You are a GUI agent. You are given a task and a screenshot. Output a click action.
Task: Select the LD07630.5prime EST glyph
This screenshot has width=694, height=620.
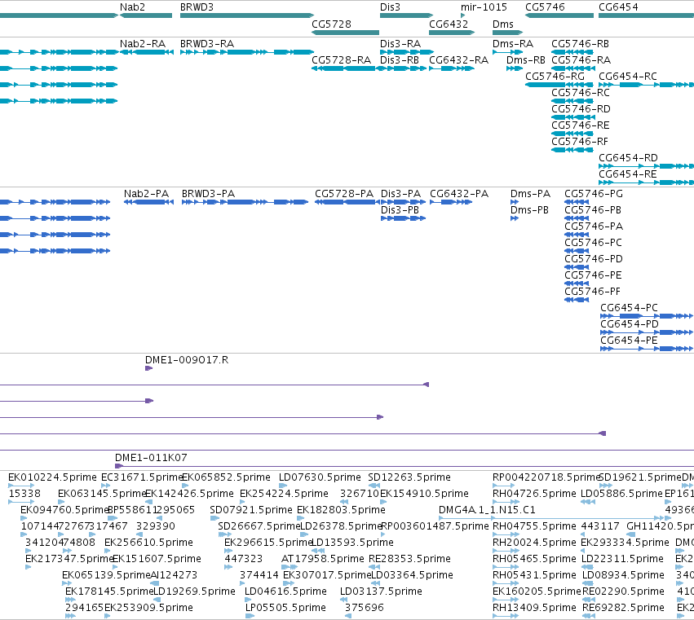[283, 486]
